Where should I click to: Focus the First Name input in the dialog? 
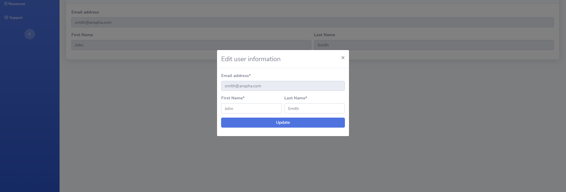pos(251,108)
